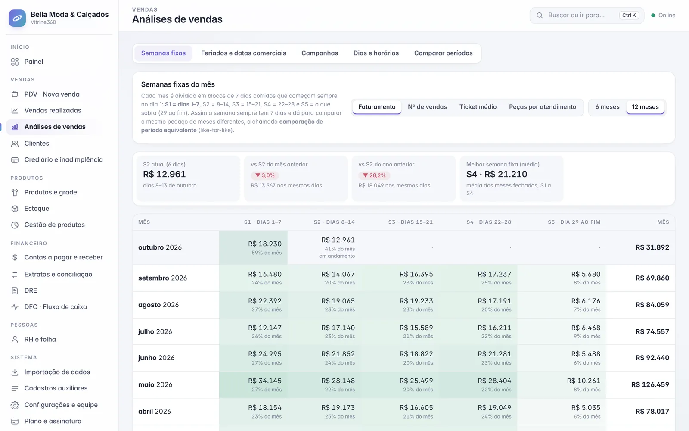
Task: Click the Clientes people icon
Action: click(15, 144)
